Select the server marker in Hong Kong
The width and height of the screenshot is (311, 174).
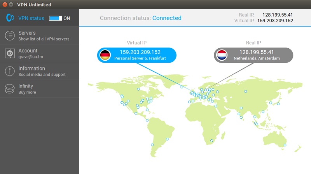pyautogui.click(x=263, y=112)
